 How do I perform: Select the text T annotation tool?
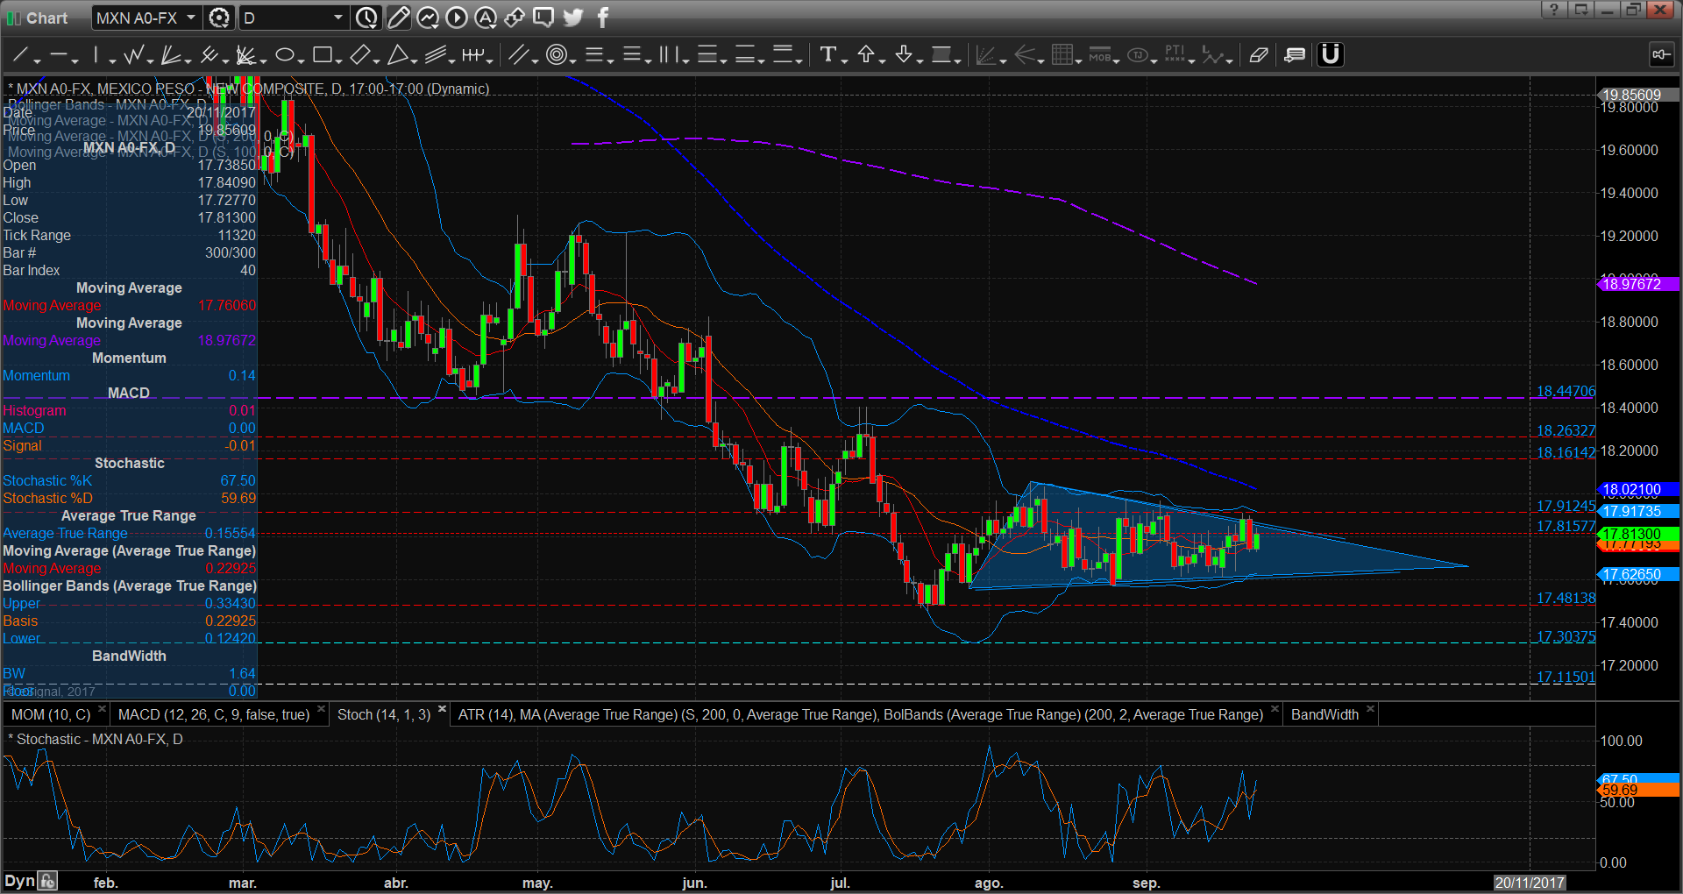[x=827, y=55]
